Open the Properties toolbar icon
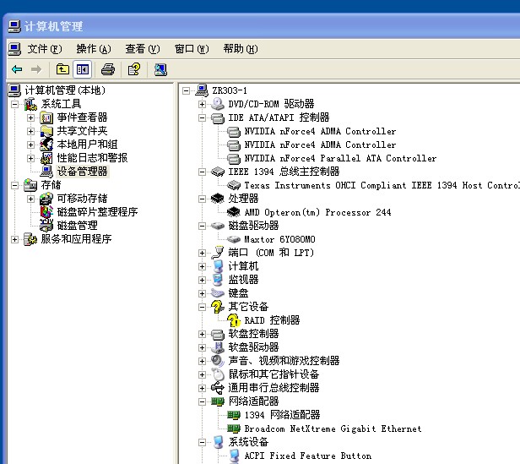Image resolution: width=520 pixels, height=464 pixels. [134, 69]
